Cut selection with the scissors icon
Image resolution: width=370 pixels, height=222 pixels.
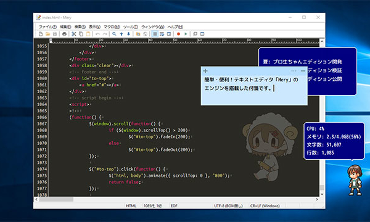coord(74,34)
